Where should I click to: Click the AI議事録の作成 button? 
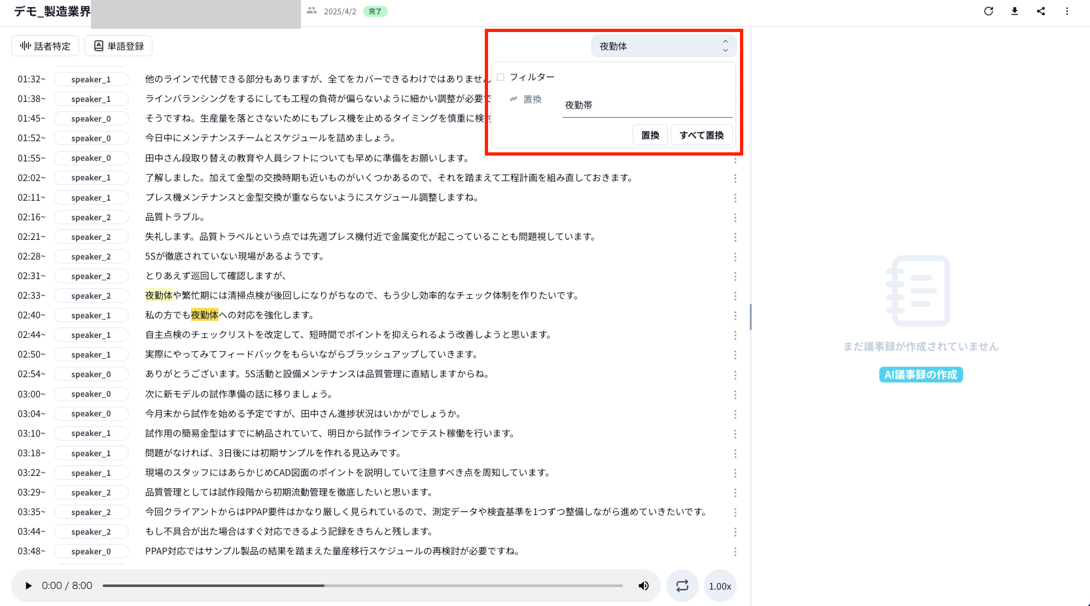tap(921, 375)
